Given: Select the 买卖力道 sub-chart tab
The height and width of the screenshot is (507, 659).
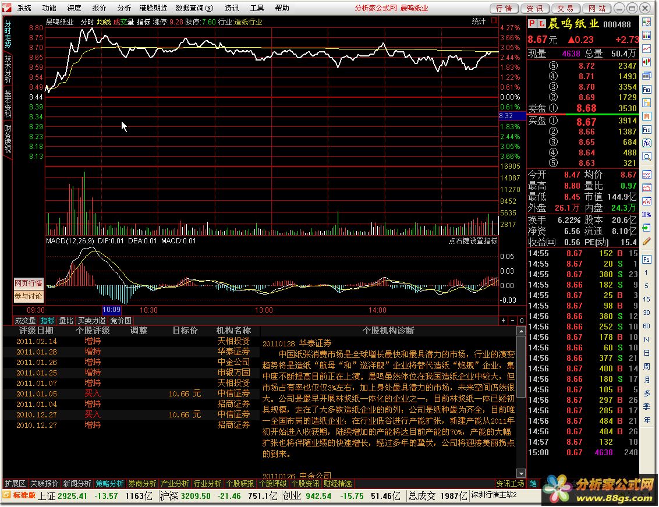Looking at the screenshot, I should click(92, 321).
